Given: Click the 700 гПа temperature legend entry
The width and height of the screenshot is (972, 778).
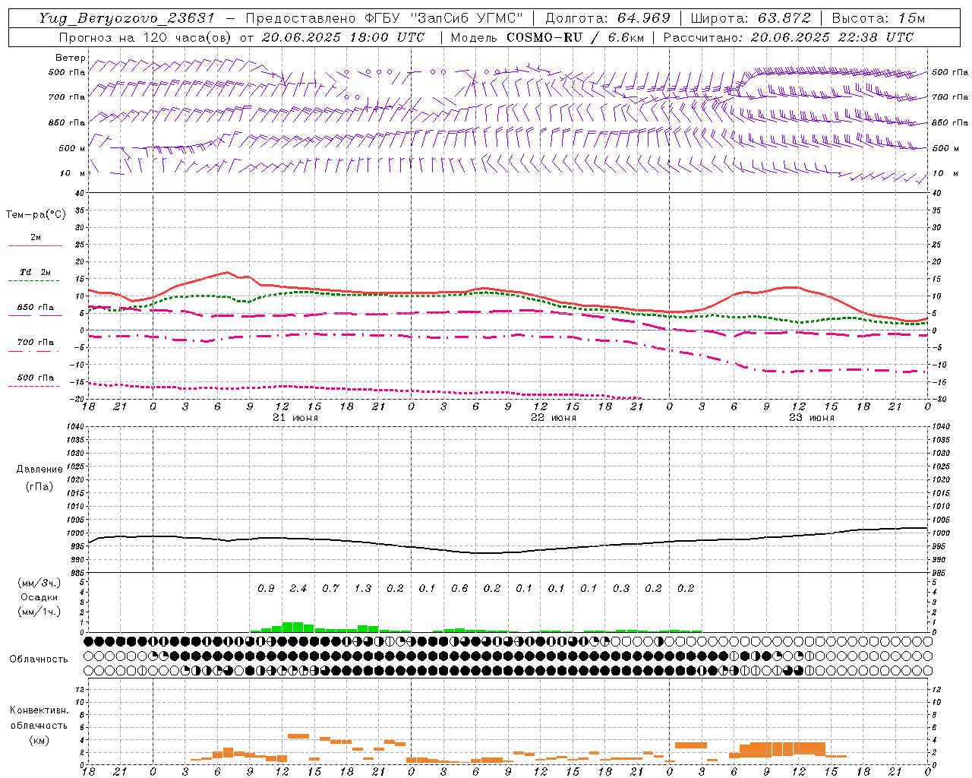Looking at the screenshot, I should [x=36, y=343].
